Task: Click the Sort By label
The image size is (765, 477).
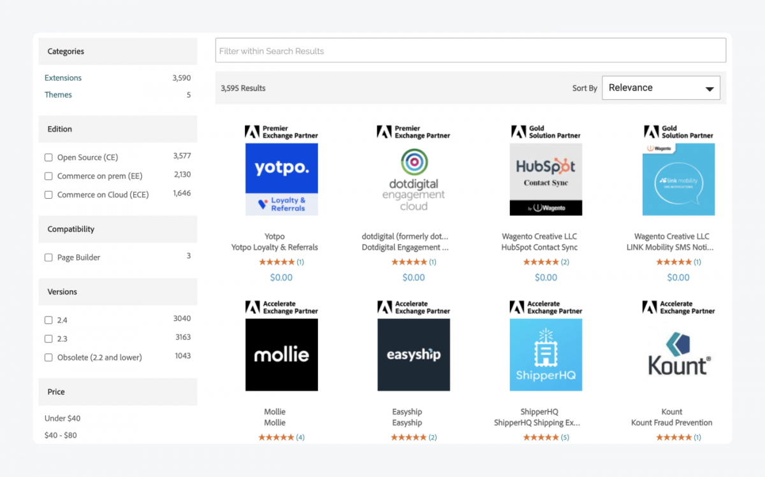Action: point(585,89)
